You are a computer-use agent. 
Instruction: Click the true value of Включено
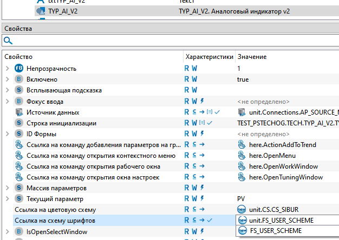pos(243,79)
